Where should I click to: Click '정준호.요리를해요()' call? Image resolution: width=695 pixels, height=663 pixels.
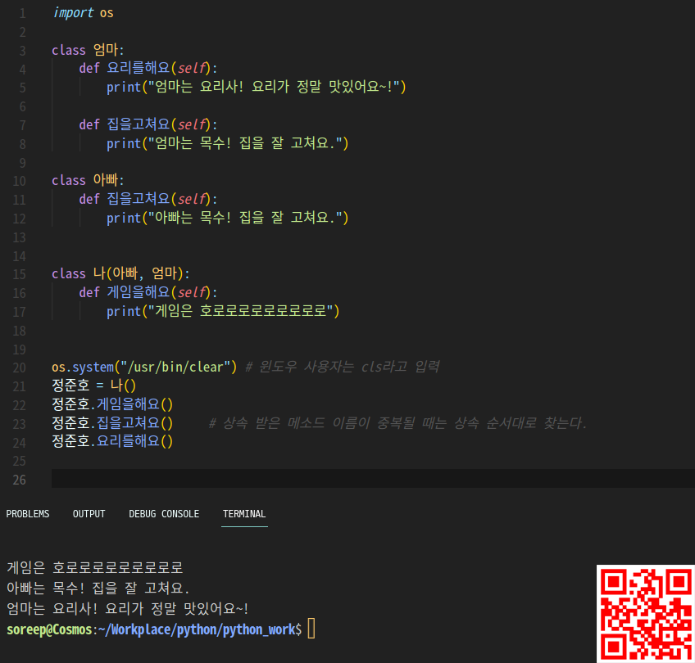pyautogui.click(x=112, y=441)
